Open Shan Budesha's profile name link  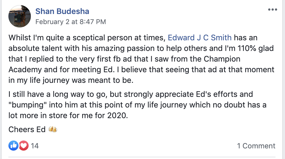click(x=62, y=11)
